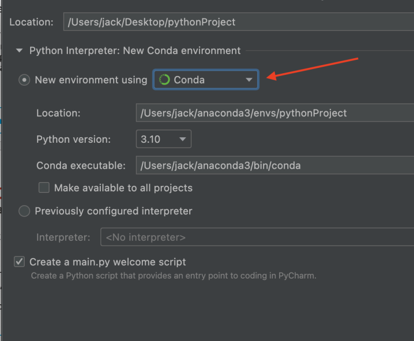Open the Python version 3.10 dropdown

click(x=163, y=139)
